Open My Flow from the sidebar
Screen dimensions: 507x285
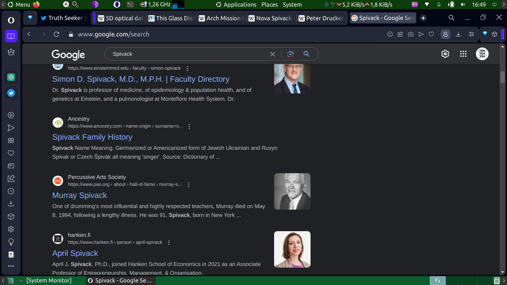[x=11, y=128]
